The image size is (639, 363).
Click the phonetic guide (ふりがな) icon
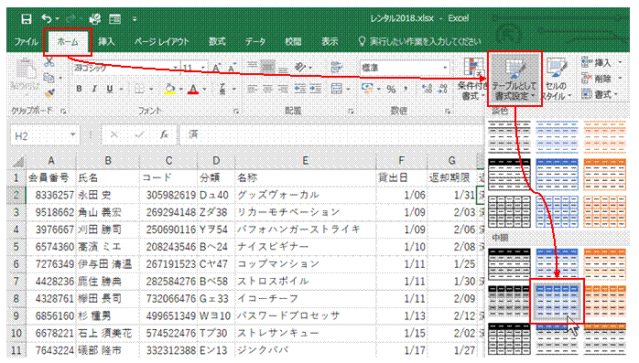[222, 89]
